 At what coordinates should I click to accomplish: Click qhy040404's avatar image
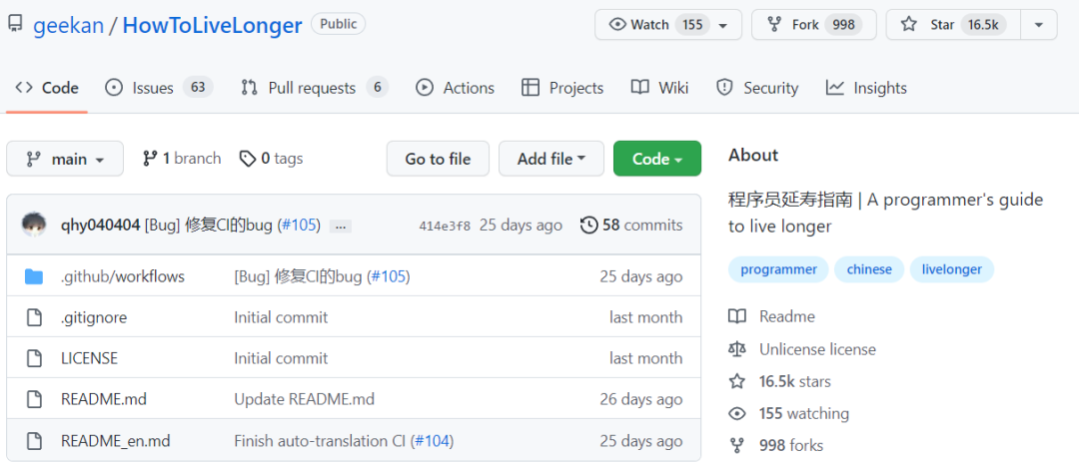34,225
